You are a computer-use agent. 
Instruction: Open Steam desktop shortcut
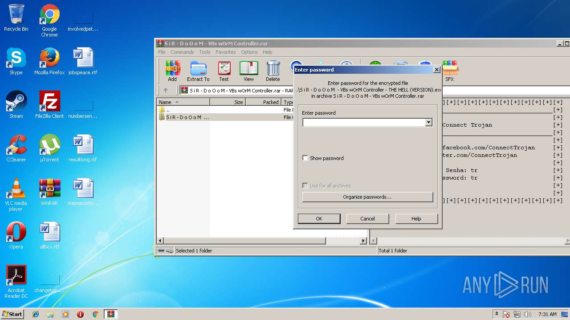tap(16, 105)
